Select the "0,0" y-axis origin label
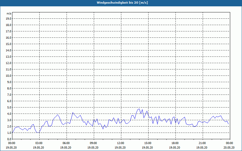 coord(9,139)
